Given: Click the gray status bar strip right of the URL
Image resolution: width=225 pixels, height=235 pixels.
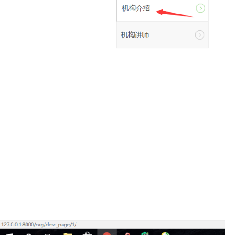Looking at the screenshot, I should [151, 224].
